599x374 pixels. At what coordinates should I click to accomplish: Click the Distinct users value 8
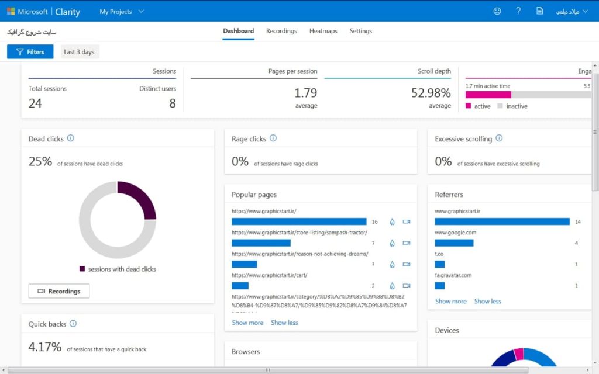pyautogui.click(x=173, y=103)
